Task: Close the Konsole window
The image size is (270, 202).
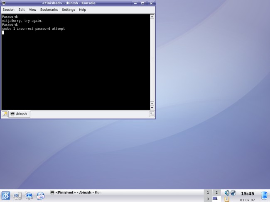Action: 151,3
